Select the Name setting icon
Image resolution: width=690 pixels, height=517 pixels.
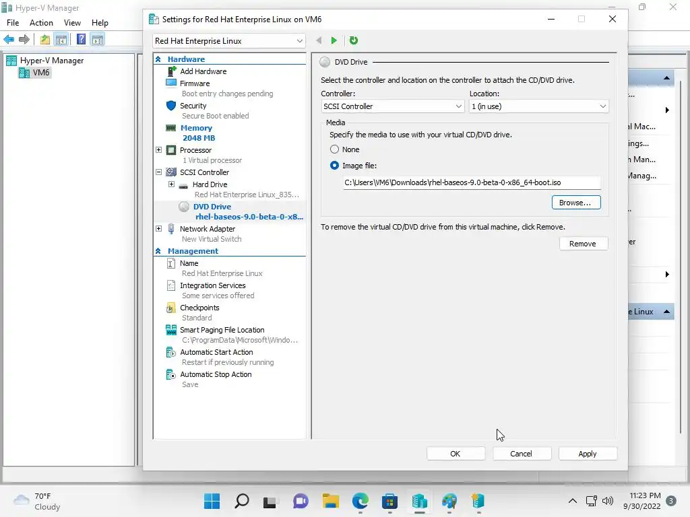coord(171,263)
